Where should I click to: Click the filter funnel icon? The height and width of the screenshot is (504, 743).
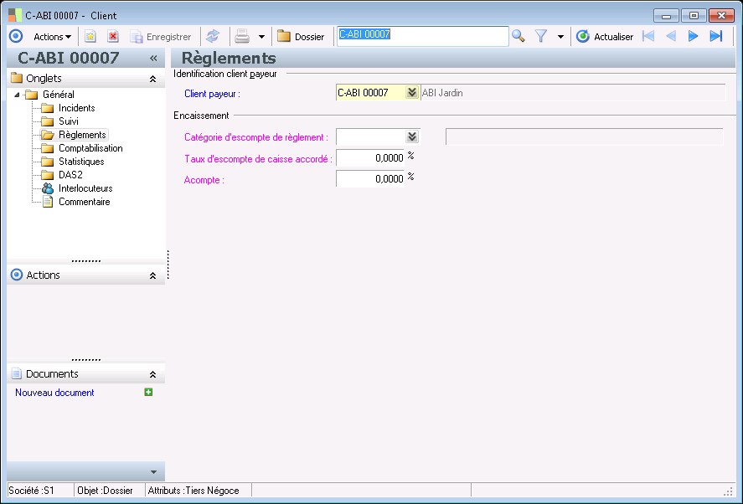[541, 36]
